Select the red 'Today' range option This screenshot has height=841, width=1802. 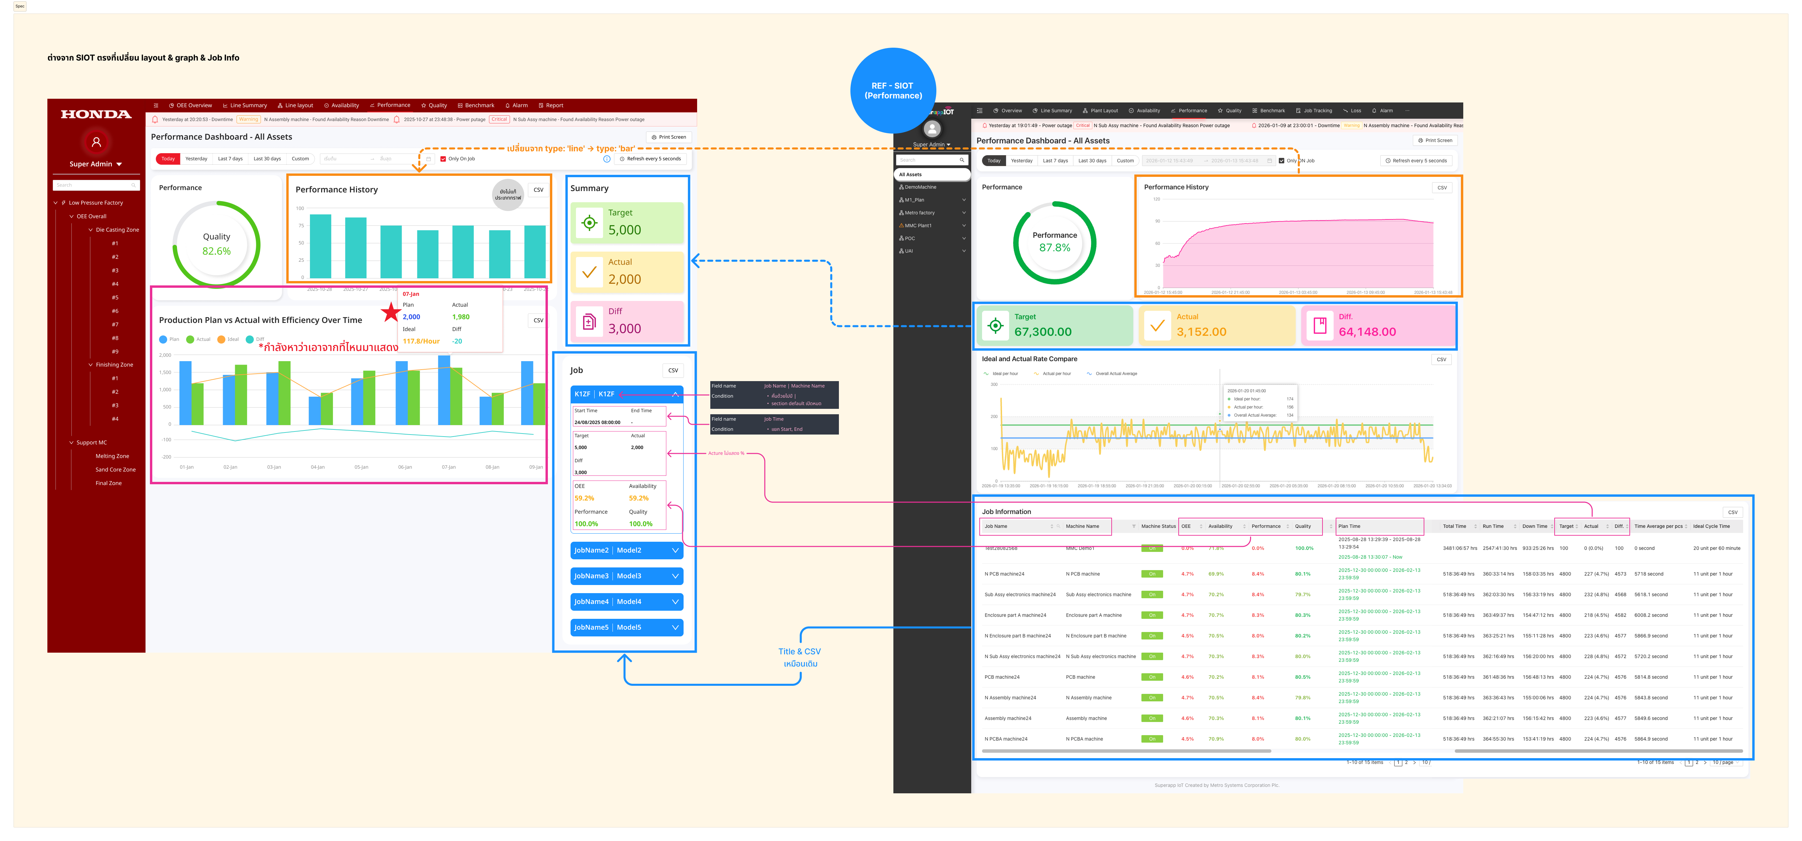[168, 159]
